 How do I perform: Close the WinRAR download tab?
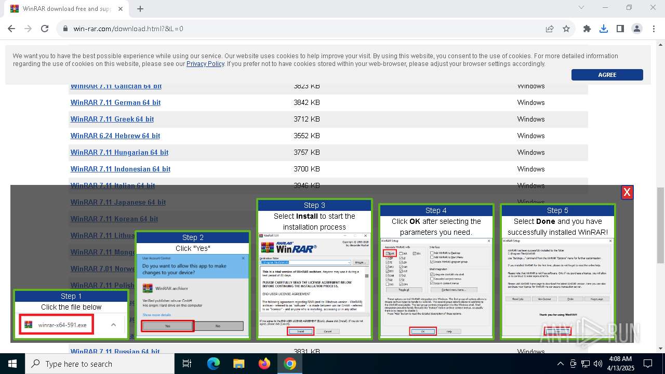pyautogui.click(x=122, y=8)
